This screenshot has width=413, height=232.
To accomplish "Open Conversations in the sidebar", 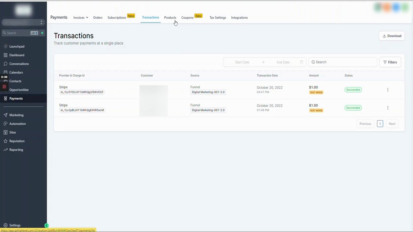I will coord(19,64).
